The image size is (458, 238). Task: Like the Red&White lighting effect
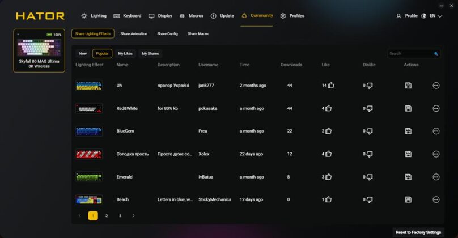pyautogui.click(x=329, y=108)
